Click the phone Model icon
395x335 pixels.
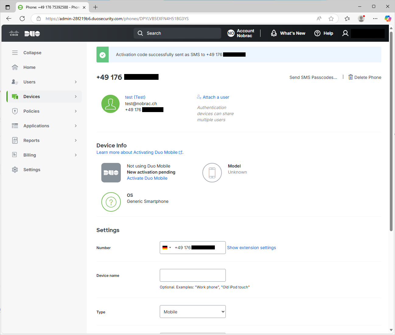click(x=212, y=173)
